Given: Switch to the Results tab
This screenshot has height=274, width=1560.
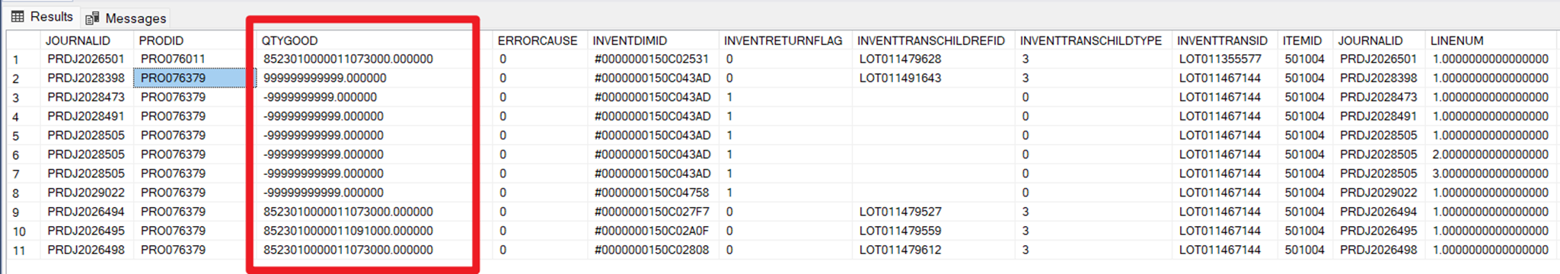Looking at the screenshot, I should point(42,17).
